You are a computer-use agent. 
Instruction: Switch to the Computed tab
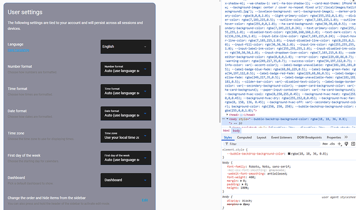[245, 137]
